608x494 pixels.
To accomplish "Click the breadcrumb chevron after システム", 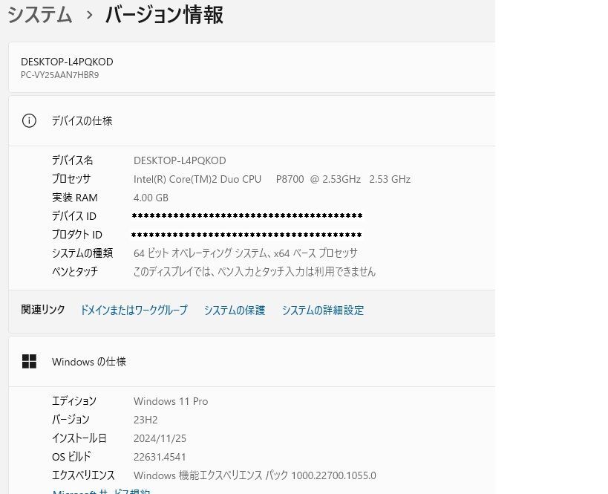I will click(90, 15).
